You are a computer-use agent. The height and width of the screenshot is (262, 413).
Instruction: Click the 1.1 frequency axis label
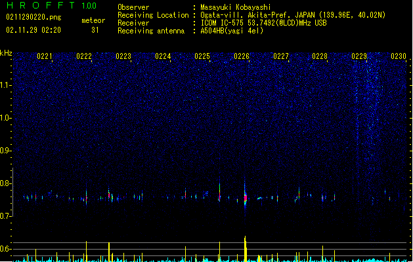[x=6, y=85]
